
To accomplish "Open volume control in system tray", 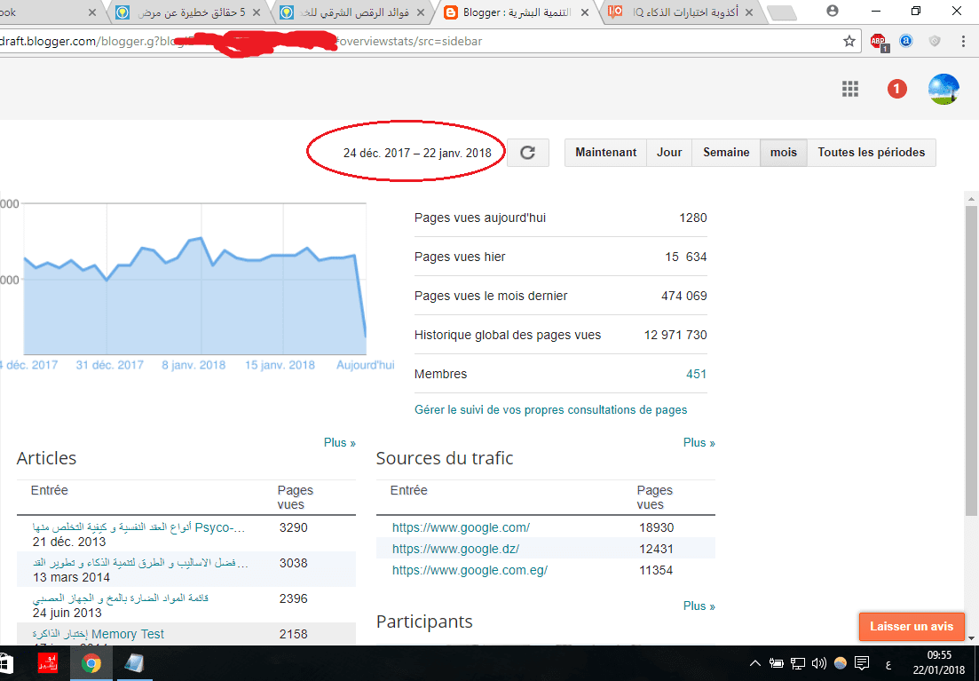I will pyautogui.click(x=819, y=663).
